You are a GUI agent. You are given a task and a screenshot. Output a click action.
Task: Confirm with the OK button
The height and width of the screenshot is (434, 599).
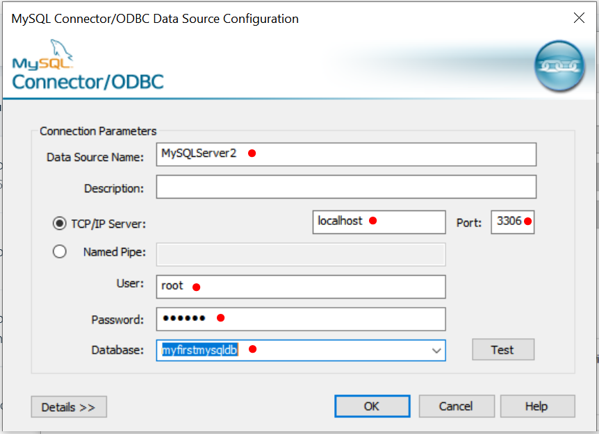click(x=372, y=406)
